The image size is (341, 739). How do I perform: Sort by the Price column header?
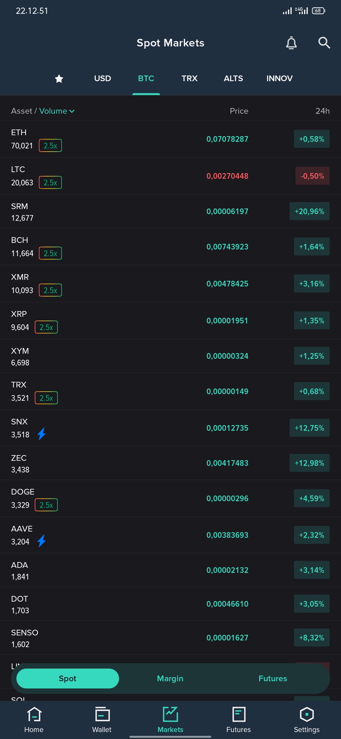pyautogui.click(x=239, y=111)
